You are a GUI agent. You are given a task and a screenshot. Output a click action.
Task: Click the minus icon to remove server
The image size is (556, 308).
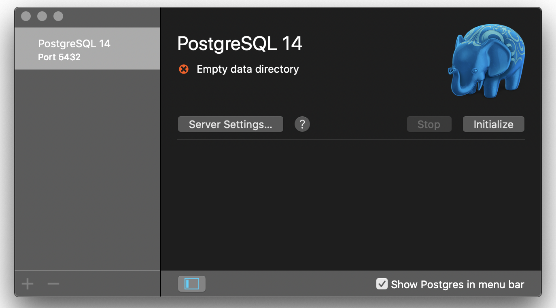pos(53,284)
